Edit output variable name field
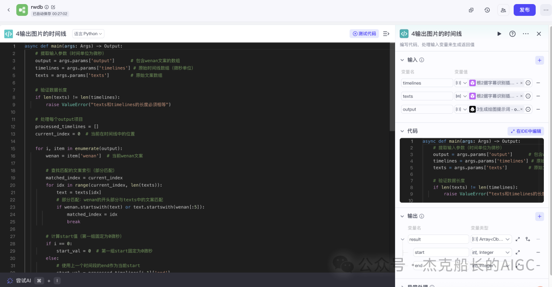Screen dimensions: 552x287 [x=427, y=109]
